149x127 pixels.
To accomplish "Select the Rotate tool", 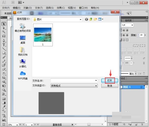I will pyautogui.click(x=4, y=74).
